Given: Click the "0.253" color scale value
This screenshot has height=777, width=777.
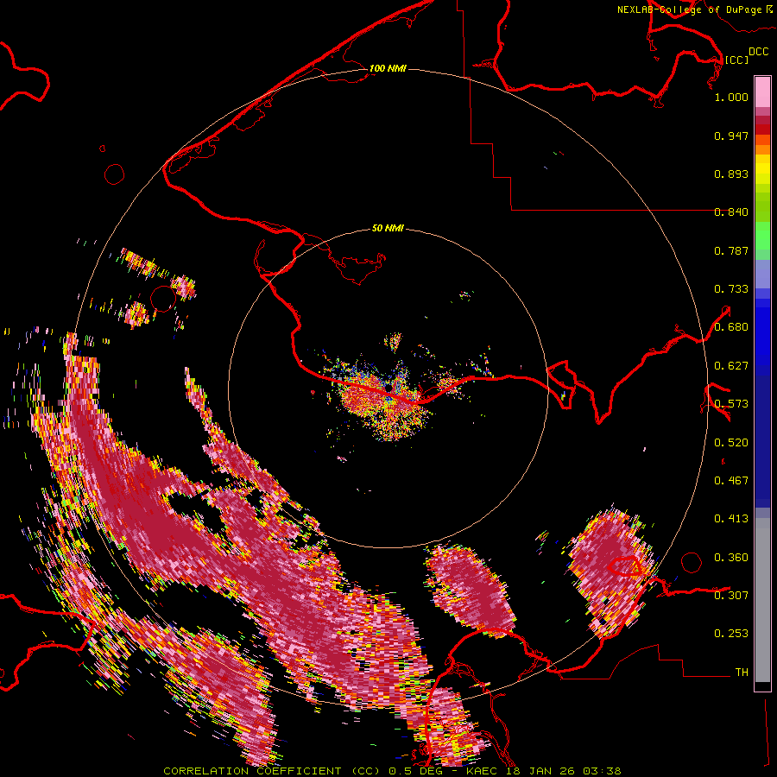Looking at the screenshot, I should [x=731, y=634].
